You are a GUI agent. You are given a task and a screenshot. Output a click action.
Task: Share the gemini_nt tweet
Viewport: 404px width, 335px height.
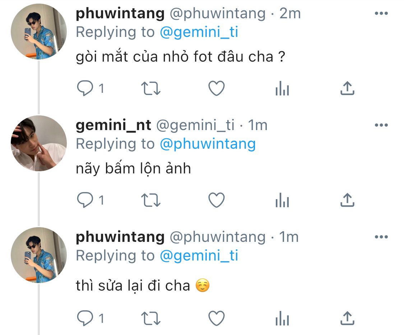click(347, 200)
